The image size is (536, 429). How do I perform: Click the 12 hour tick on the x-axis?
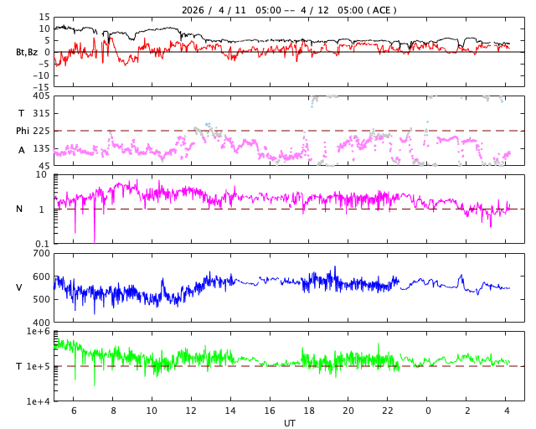191,411
